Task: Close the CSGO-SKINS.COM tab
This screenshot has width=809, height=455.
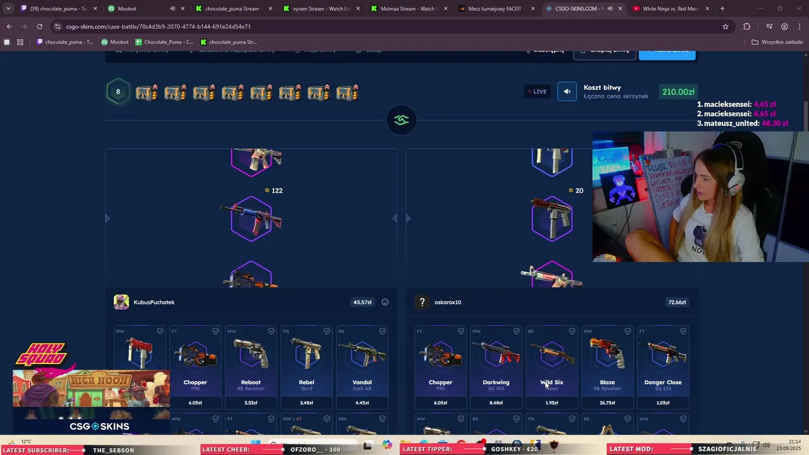Action: point(620,9)
